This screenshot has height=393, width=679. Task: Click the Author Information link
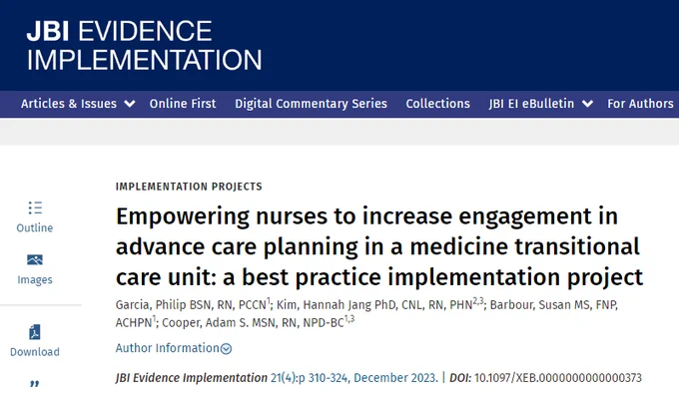tap(167, 348)
